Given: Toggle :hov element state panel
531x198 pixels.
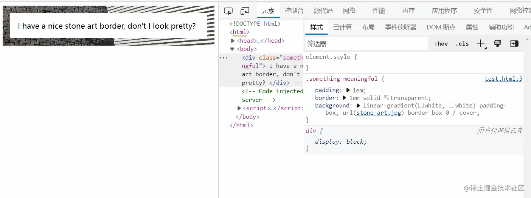Looking at the screenshot, I should pos(441,44).
